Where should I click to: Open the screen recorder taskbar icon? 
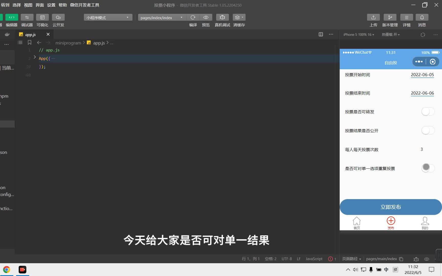(23, 270)
